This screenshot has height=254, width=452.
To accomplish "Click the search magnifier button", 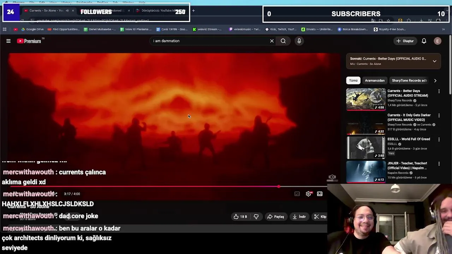I will click(283, 41).
